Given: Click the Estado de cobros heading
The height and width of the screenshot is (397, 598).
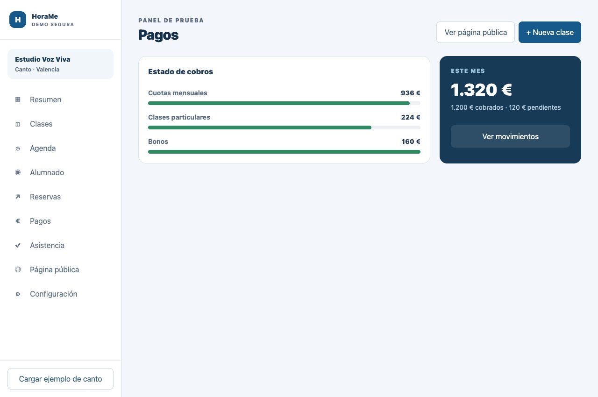Looking at the screenshot, I should pyautogui.click(x=180, y=72).
